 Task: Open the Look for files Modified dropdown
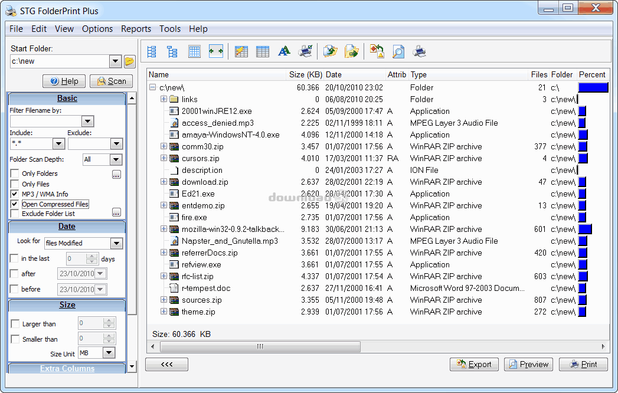116,243
